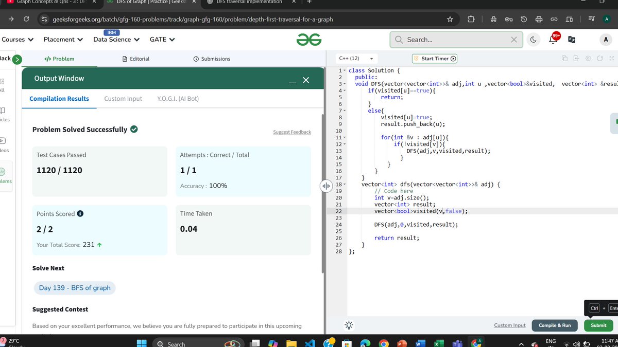Image resolution: width=618 pixels, height=347 pixels.
Task: Reload the page with the refresh icon
Action: pyautogui.click(x=26, y=20)
